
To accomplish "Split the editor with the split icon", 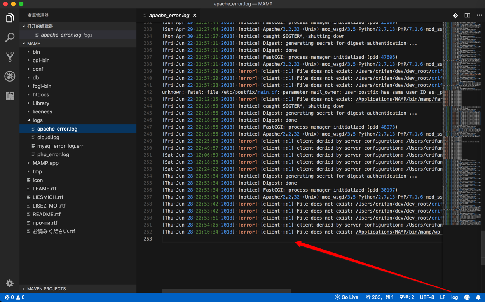I will pyautogui.click(x=468, y=16).
